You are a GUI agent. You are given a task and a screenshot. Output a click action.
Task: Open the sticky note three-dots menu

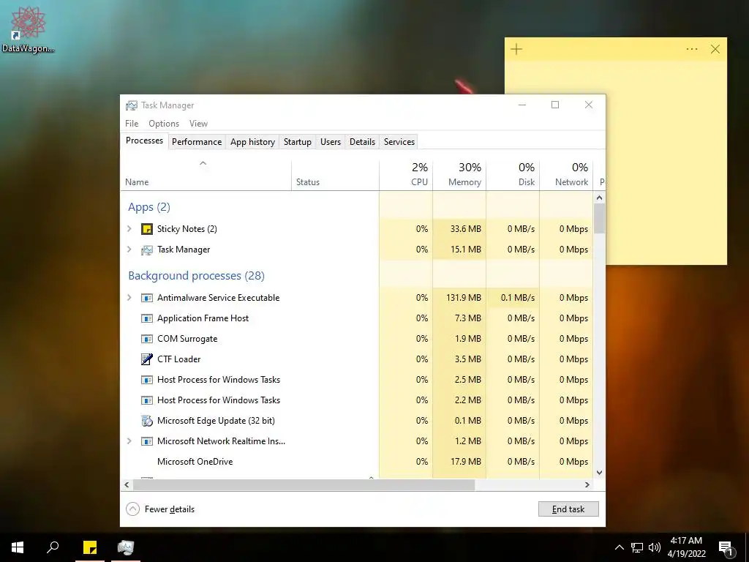(692, 49)
